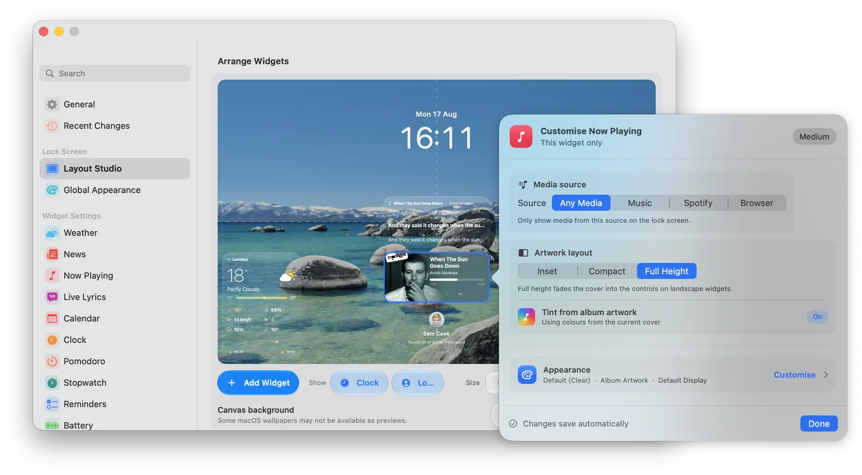Open Reminders widget settings label

tap(85, 404)
